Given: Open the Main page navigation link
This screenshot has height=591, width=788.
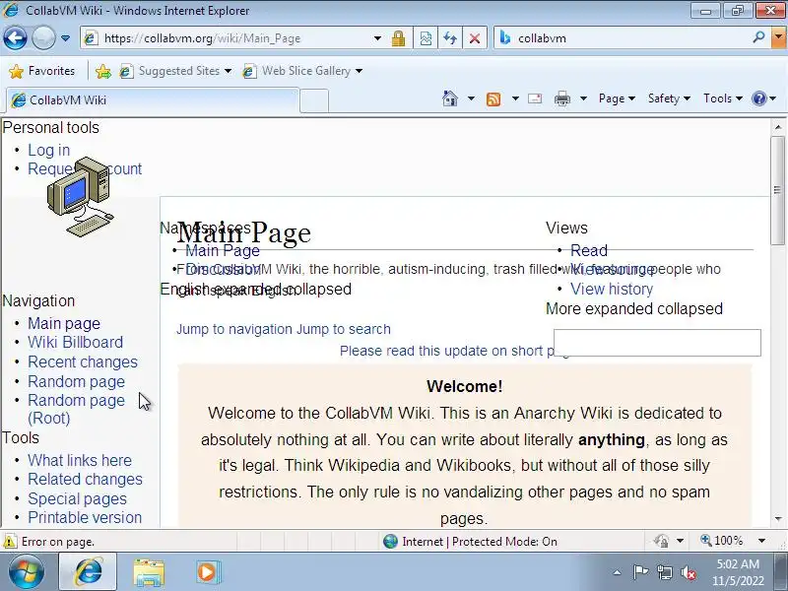Looking at the screenshot, I should pos(64,323).
